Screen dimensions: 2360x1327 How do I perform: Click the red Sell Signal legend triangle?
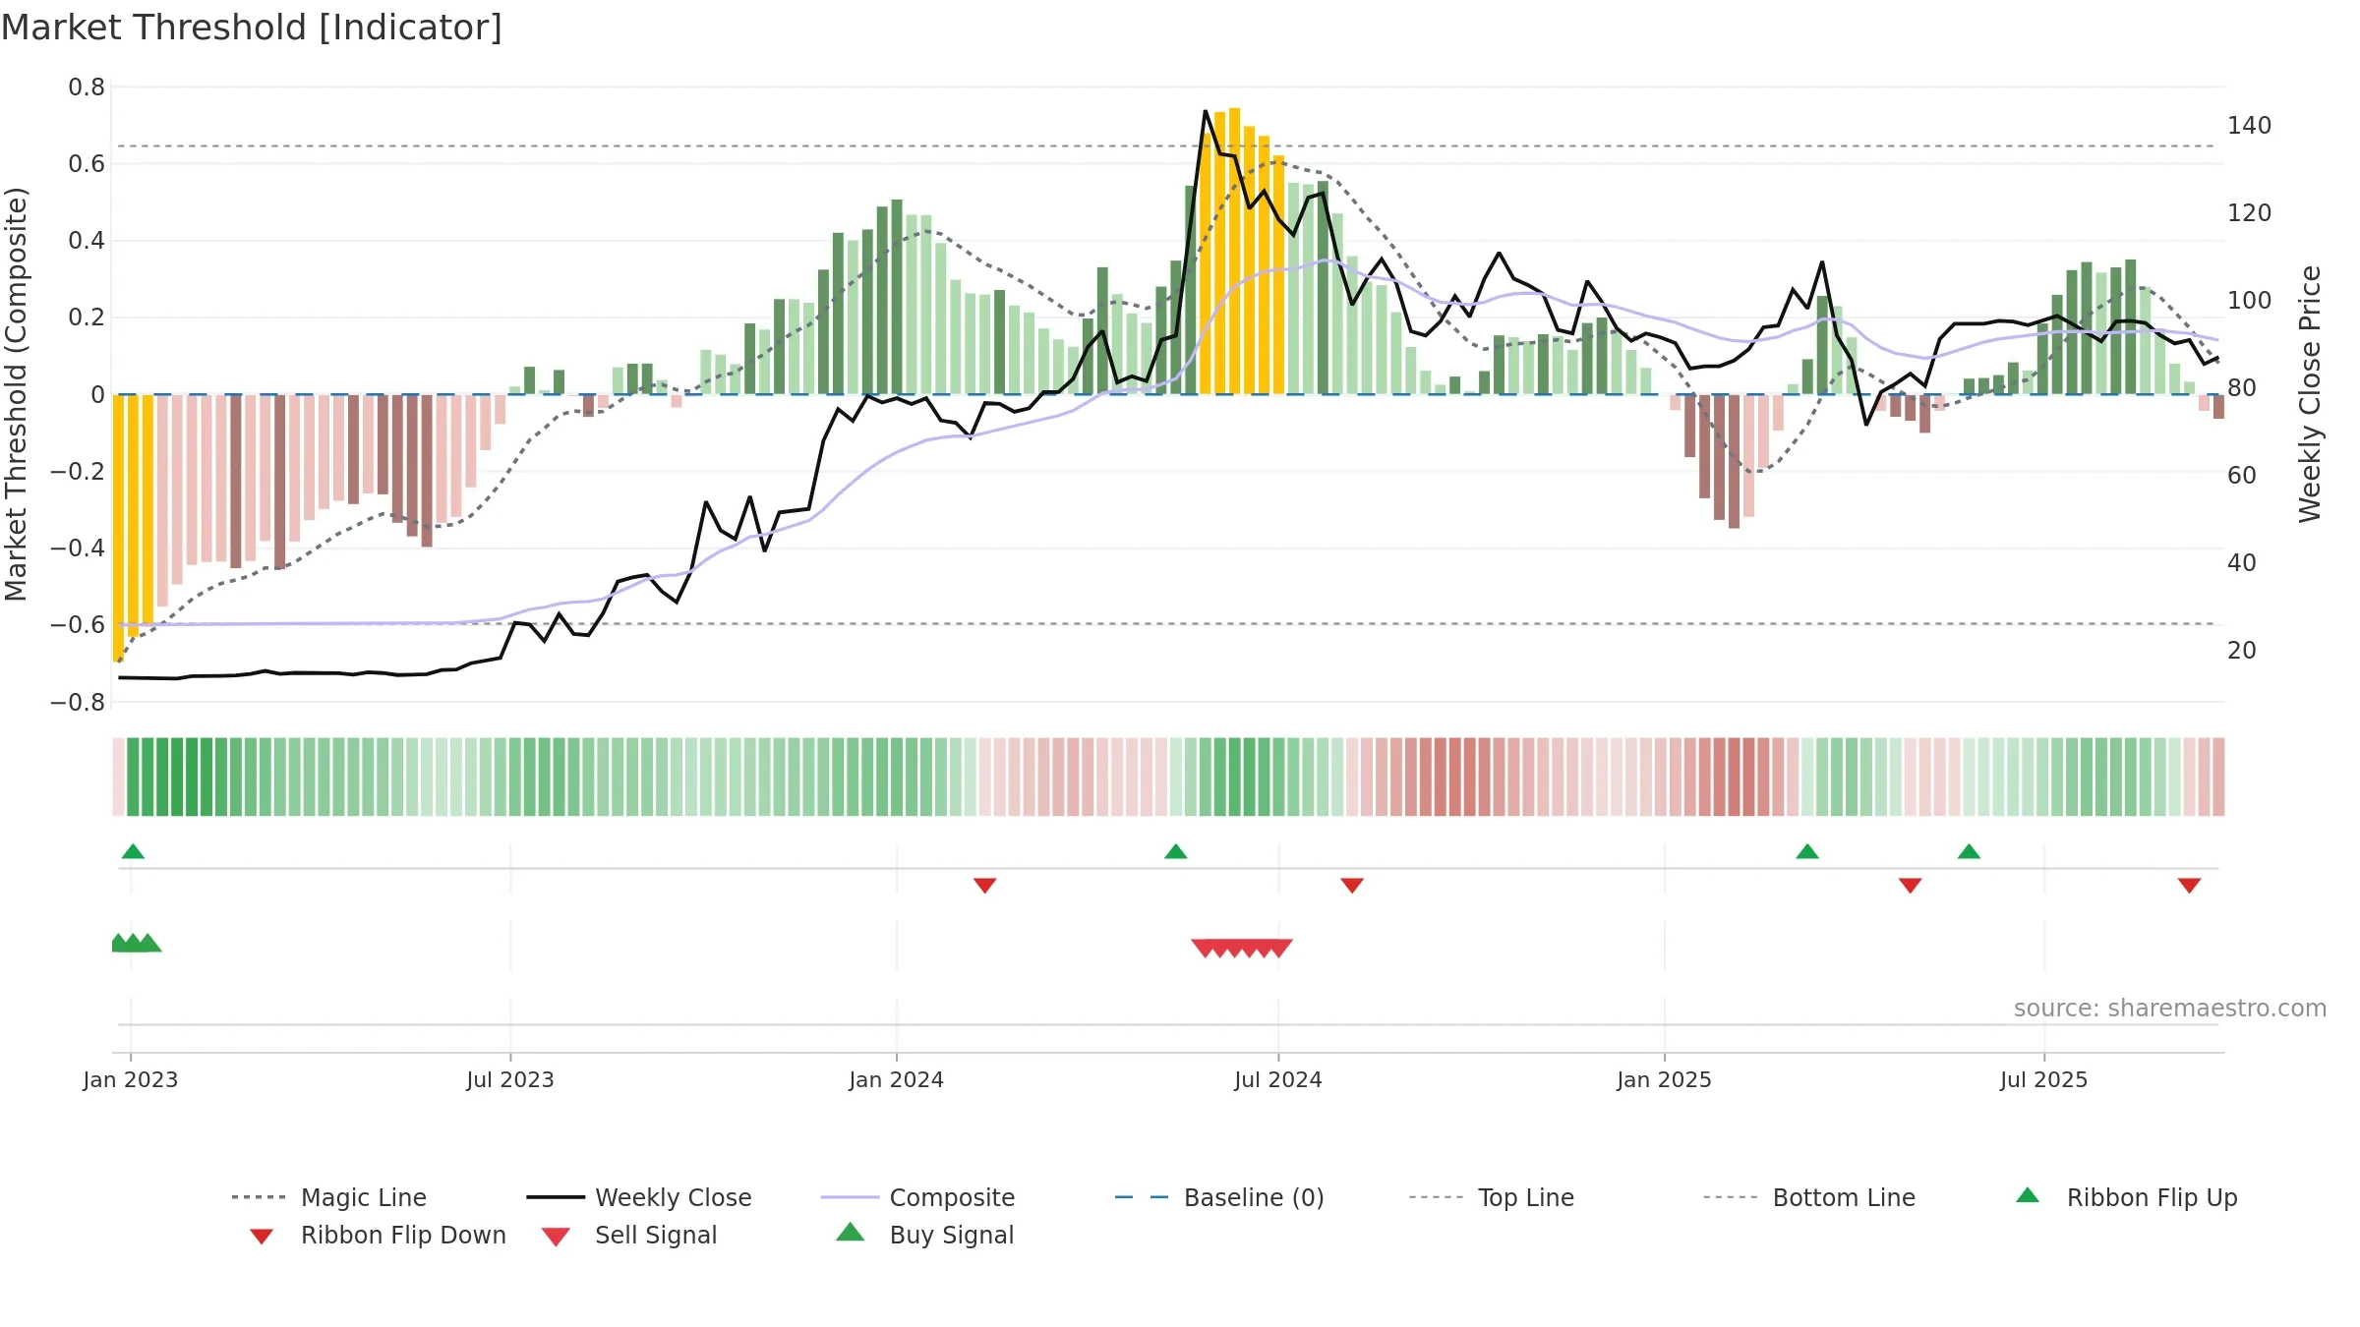click(x=556, y=1237)
